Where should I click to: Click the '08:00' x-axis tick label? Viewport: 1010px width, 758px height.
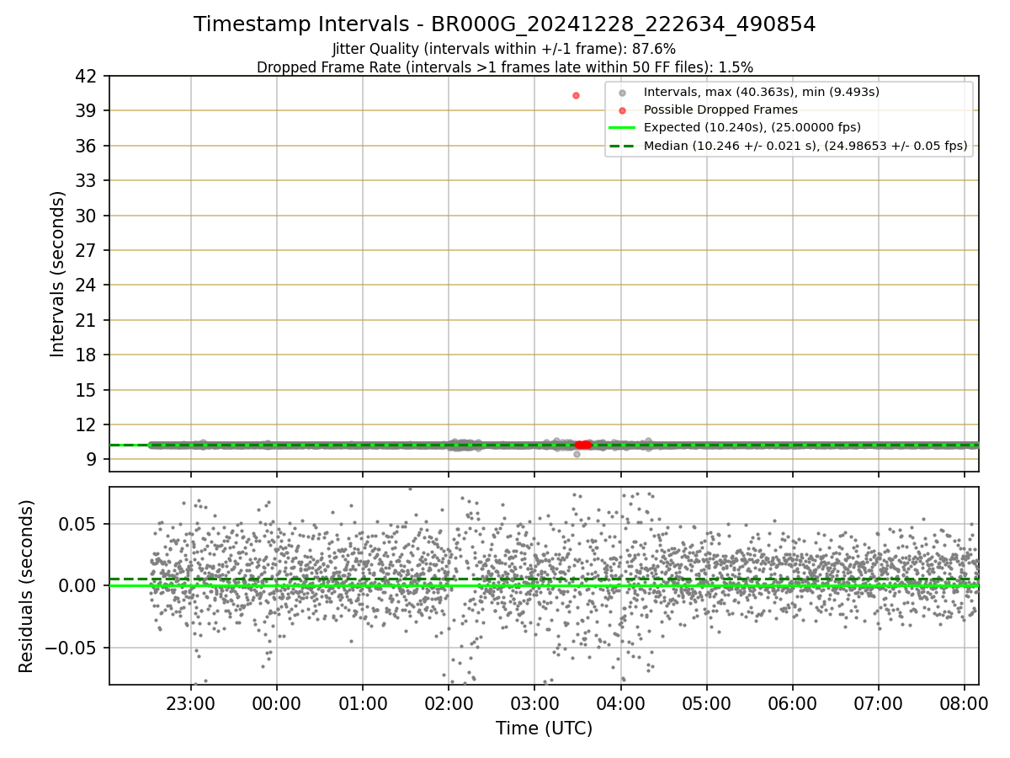pyautogui.click(x=964, y=703)
